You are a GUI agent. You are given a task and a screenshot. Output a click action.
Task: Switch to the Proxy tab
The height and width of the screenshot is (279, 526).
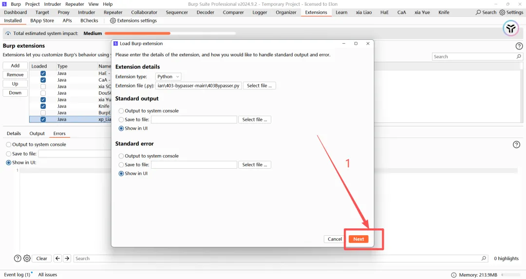point(63,12)
